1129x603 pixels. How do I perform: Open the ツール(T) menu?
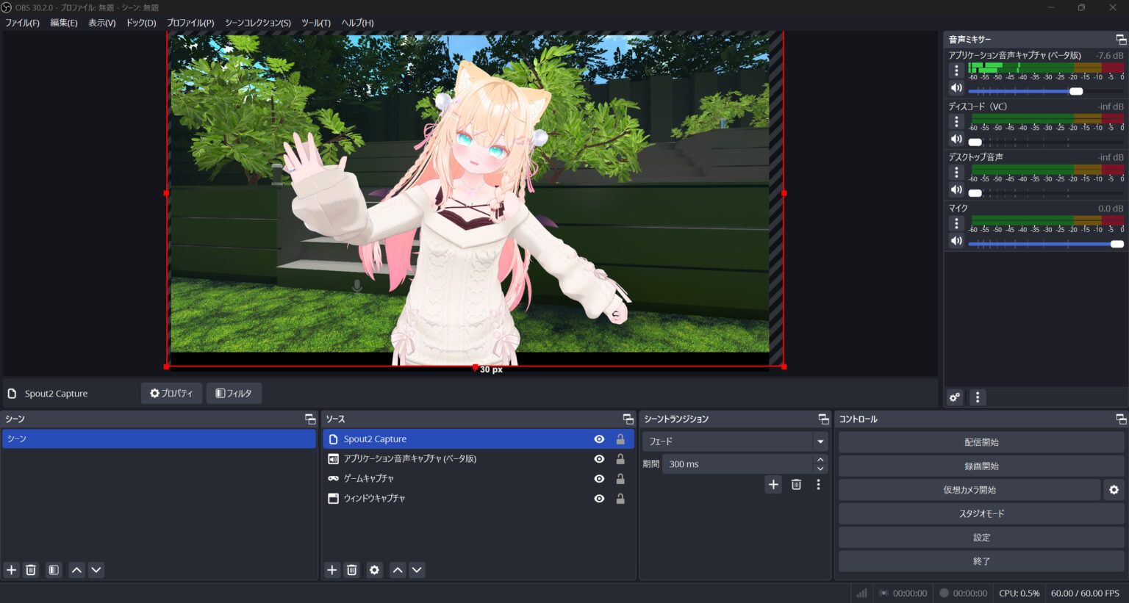click(x=315, y=23)
